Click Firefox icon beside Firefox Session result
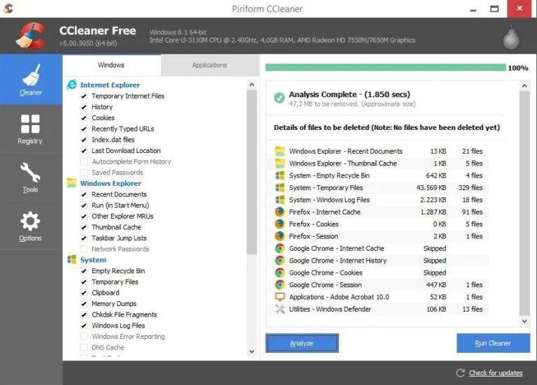Image resolution: width=537 pixels, height=385 pixels. [280, 236]
